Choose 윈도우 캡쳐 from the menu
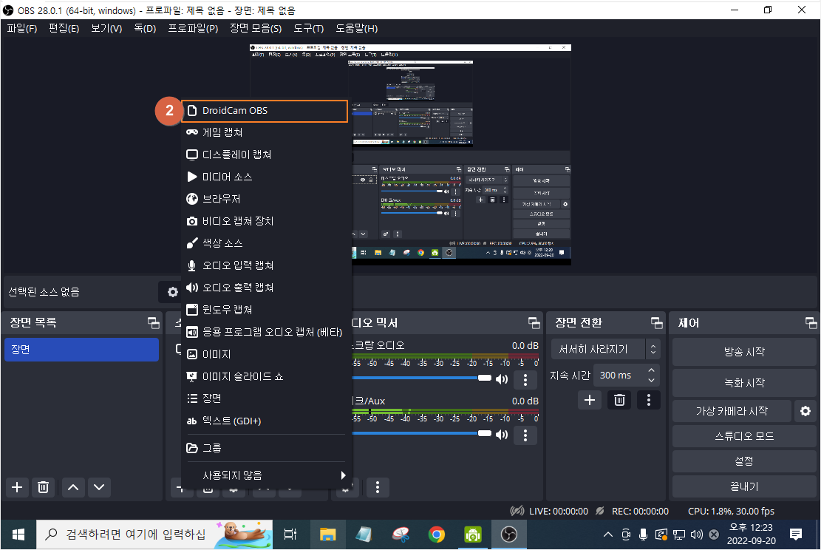The width and height of the screenshot is (821, 550). click(266, 310)
